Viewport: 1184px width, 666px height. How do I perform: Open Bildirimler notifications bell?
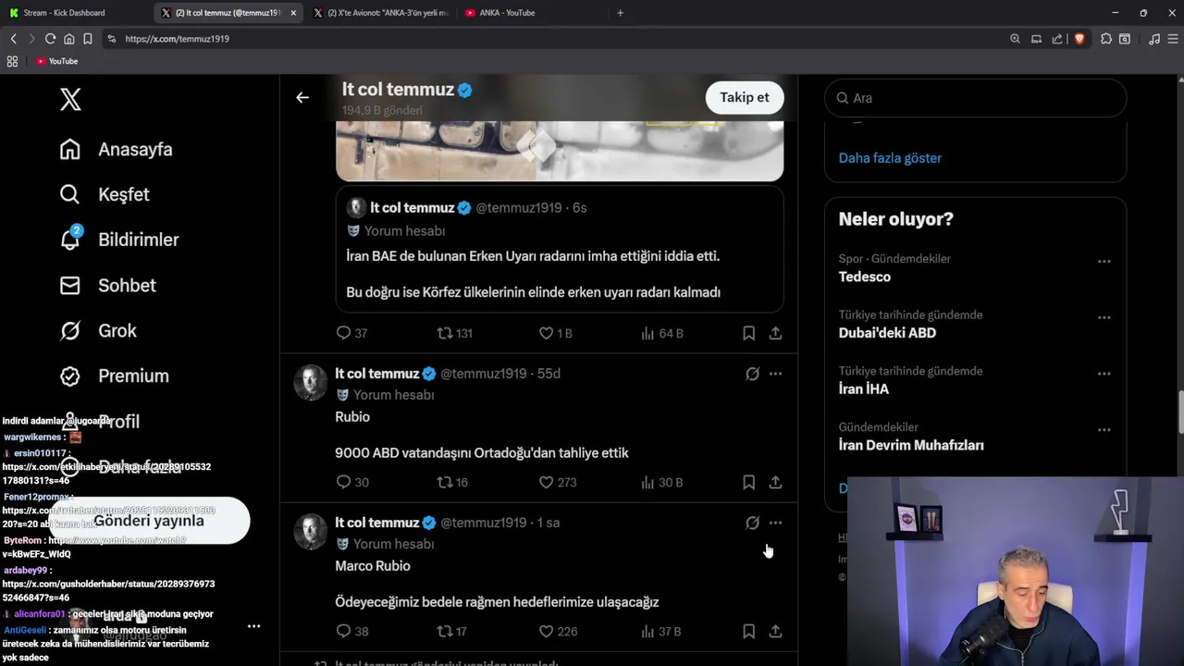(119, 240)
